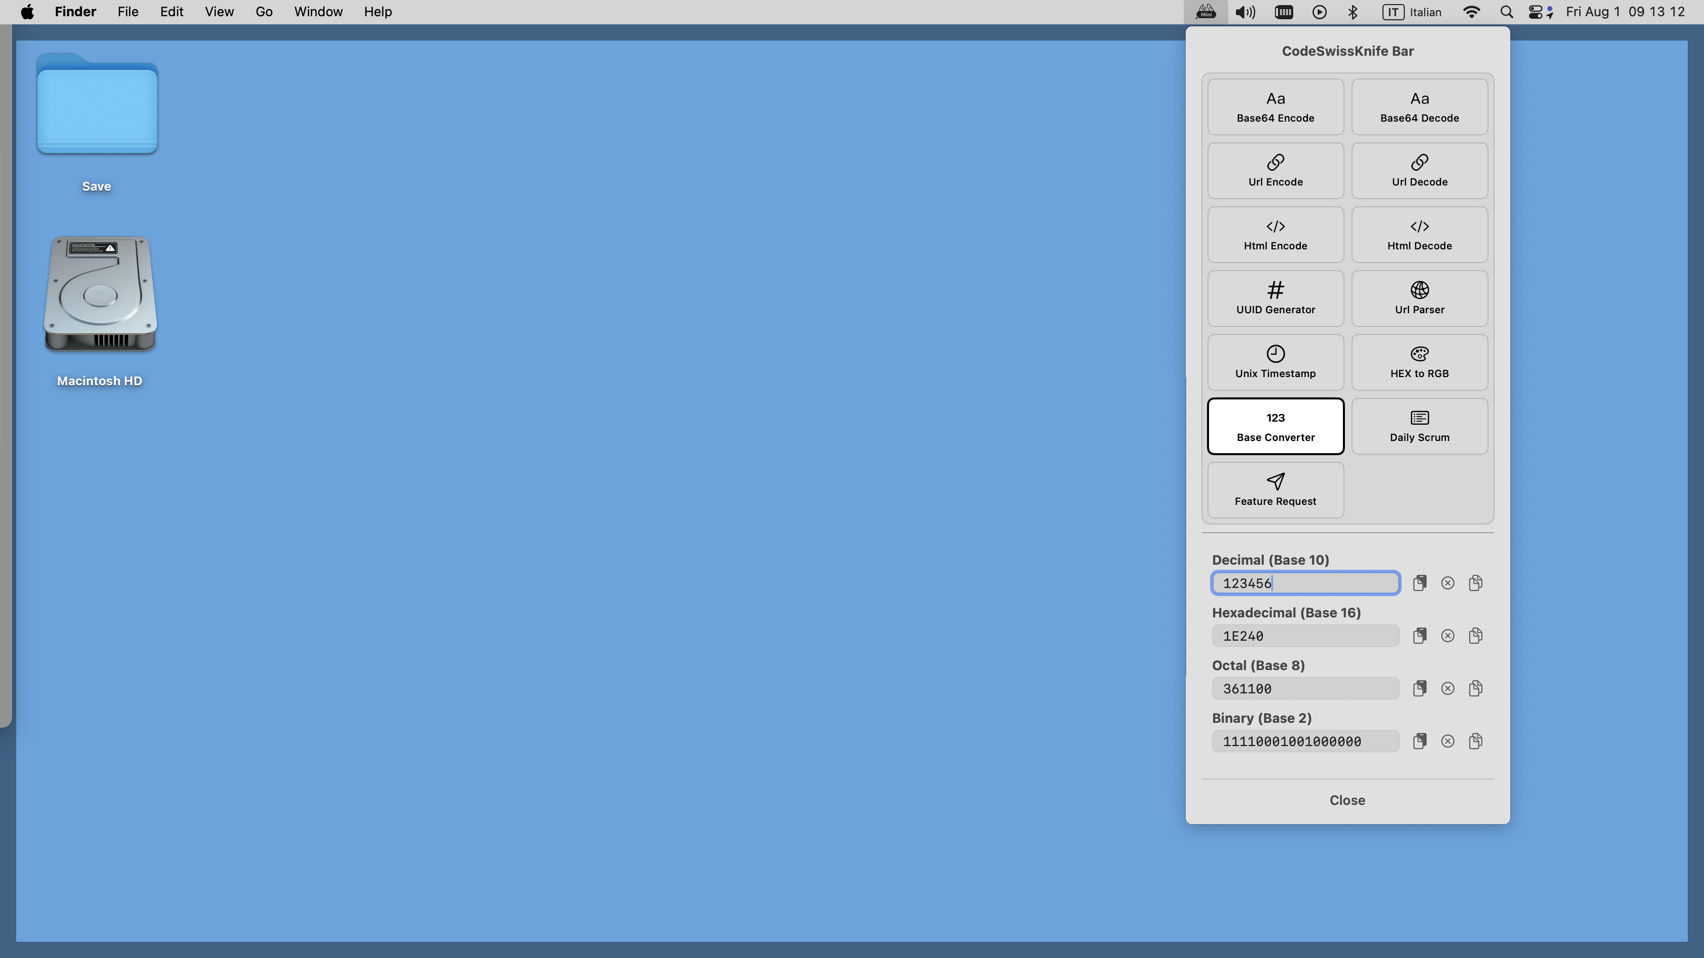The width and height of the screenshot is (1704, 958).
Task: Click the menu bar date and time
Action: point(1624,12)
